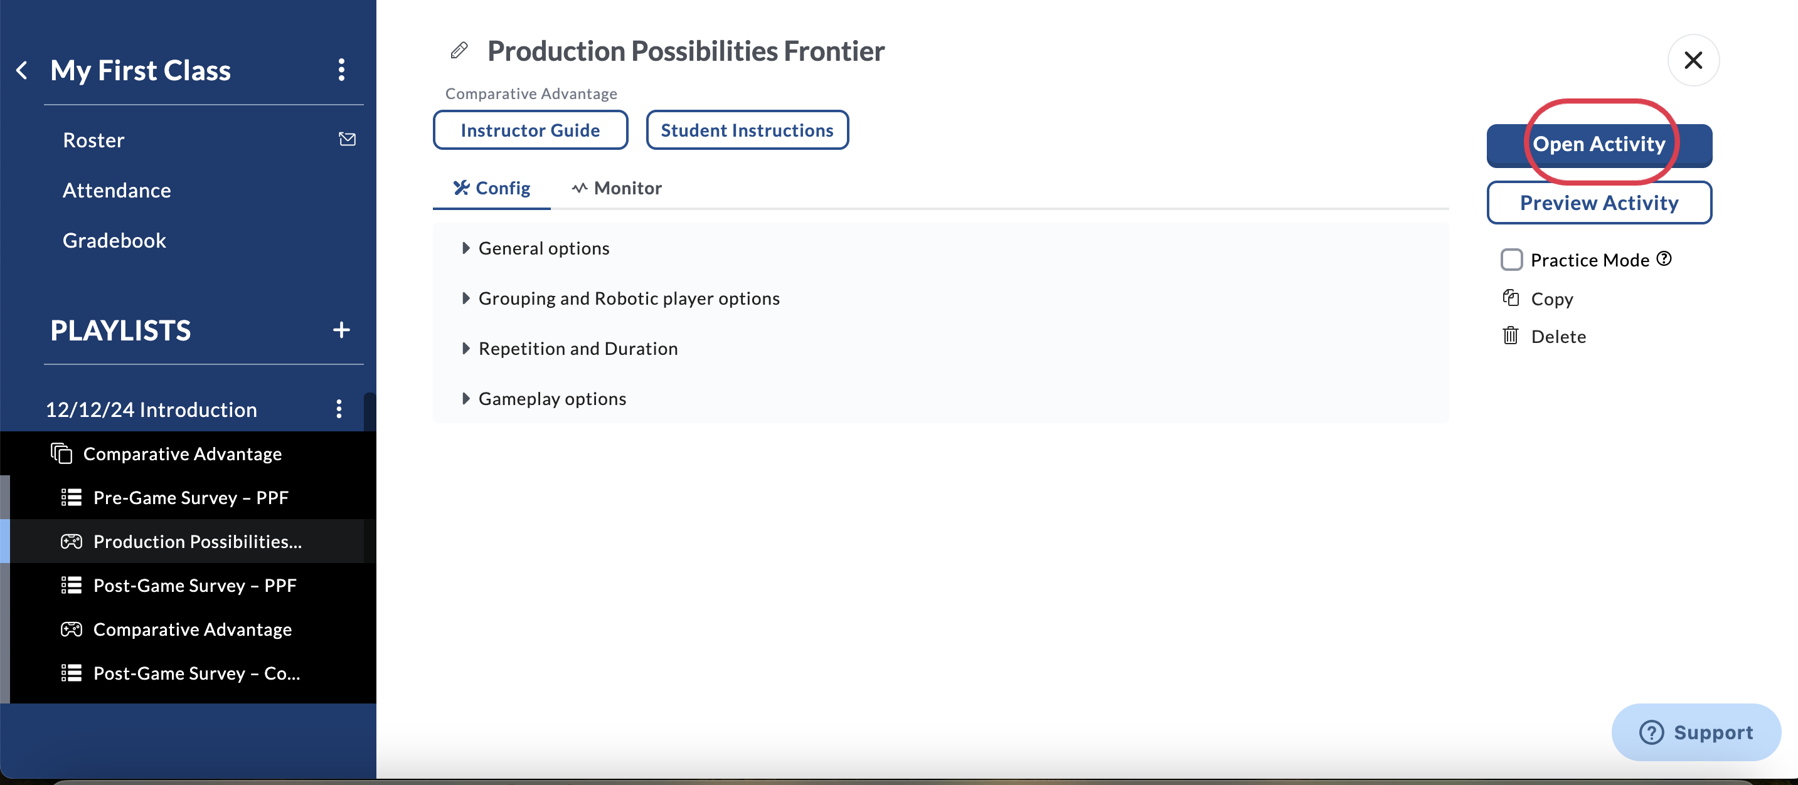Click the Practice Mode help question mark
Viewport: 1798px width, 785px height.
point(1664,258)
